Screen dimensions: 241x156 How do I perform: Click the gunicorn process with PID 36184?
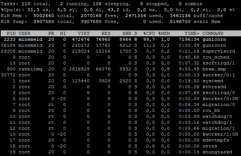(121, 45)
